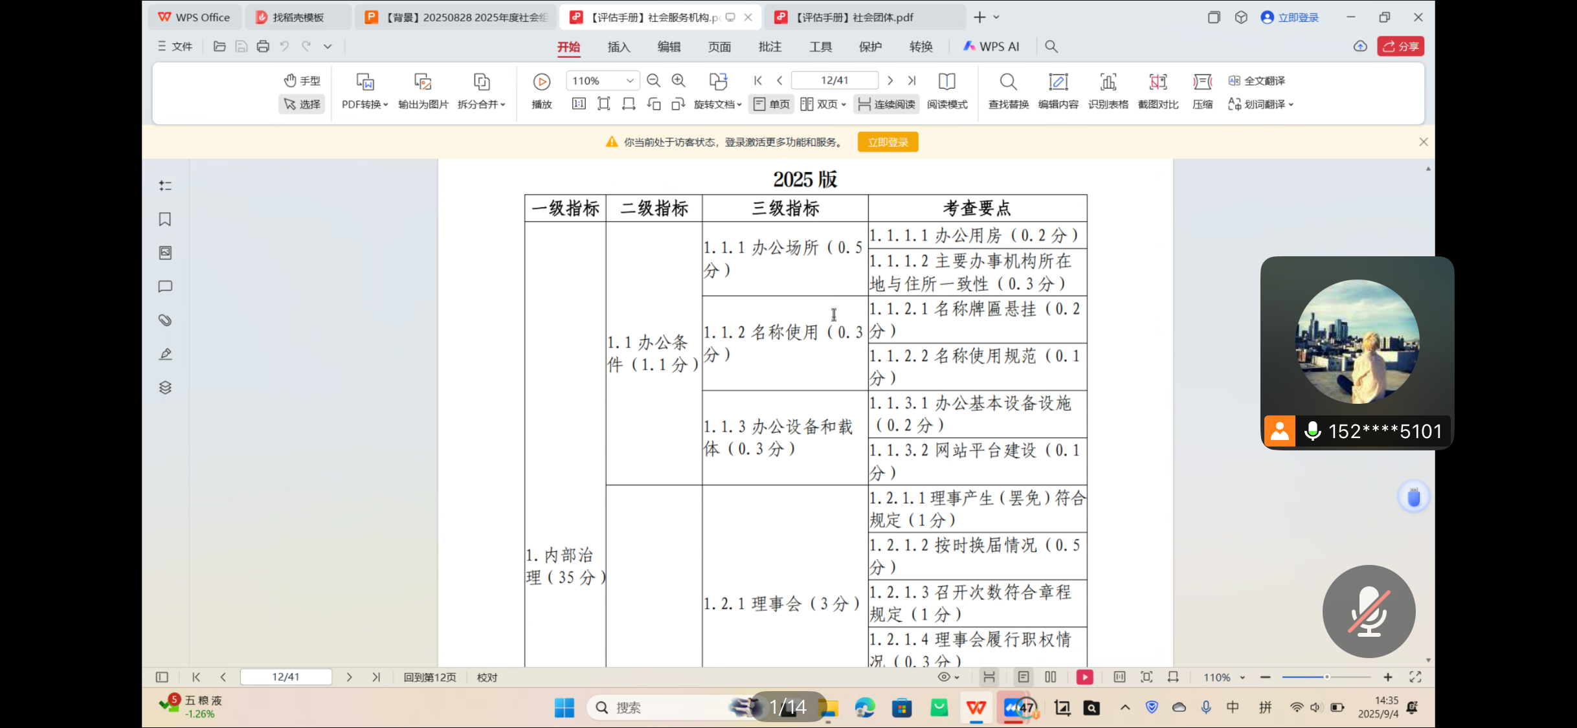Switch to 保护 ribbon tab
This screenshot has height=728, width=1577.
(870, 47)
